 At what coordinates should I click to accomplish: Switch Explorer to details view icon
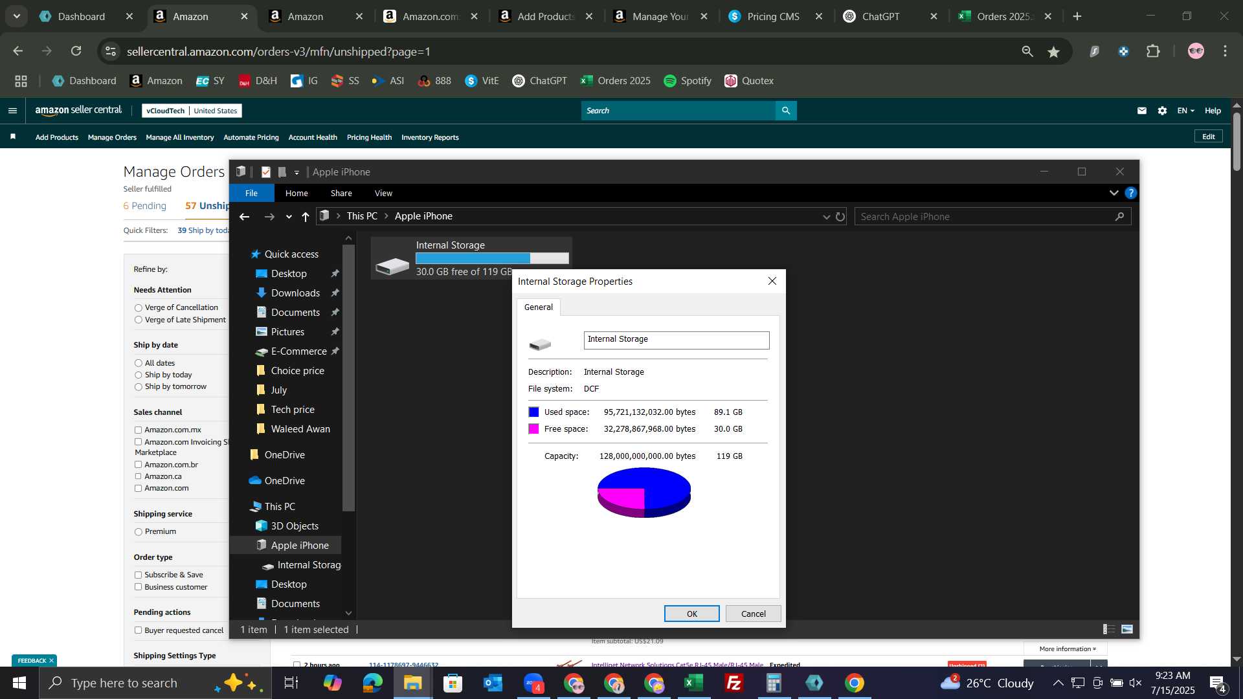point(1109,629)
